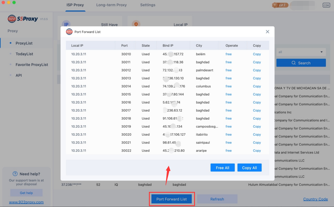Screen dimensions: 334x207
Task: Copy the port 30010 entry
Action: [257, 54]
